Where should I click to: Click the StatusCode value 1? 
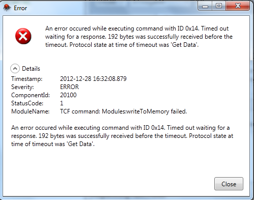click(x=62, y=103)
